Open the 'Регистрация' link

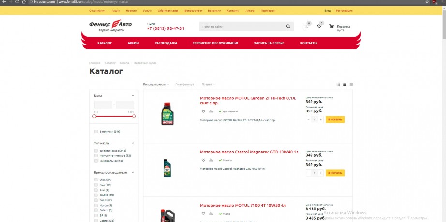pos(344,11)
